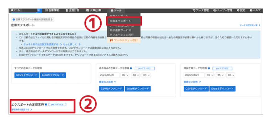Click date field in 滞留在庫データ section
The height and width of the screenshot is (117, 274).
tap(194, 75)
